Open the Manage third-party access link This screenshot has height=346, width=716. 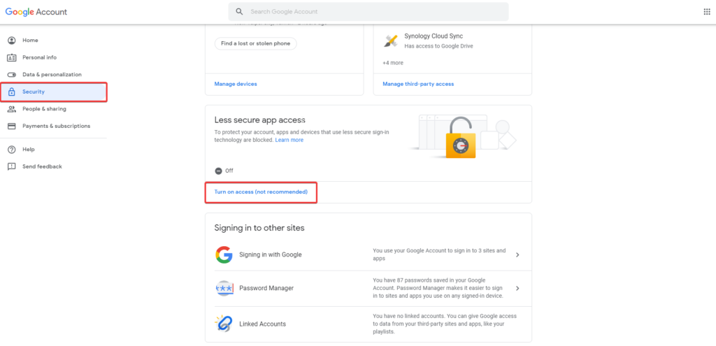pos(418,84)
